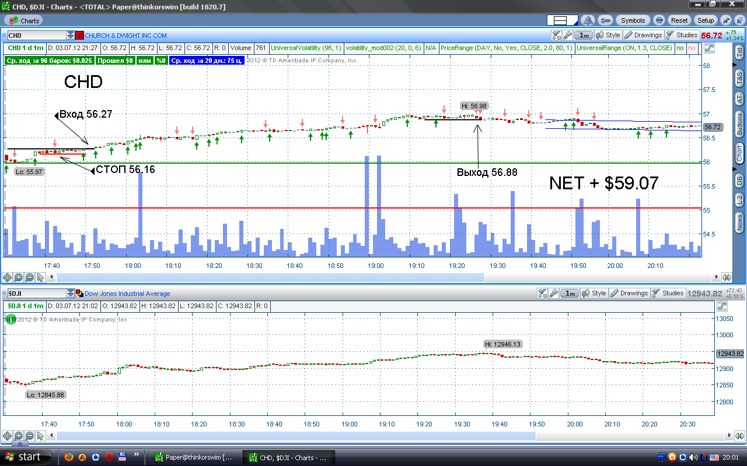
Task: Select the $DJI chart pointer cursor tool
Action: tap(40, 435)
